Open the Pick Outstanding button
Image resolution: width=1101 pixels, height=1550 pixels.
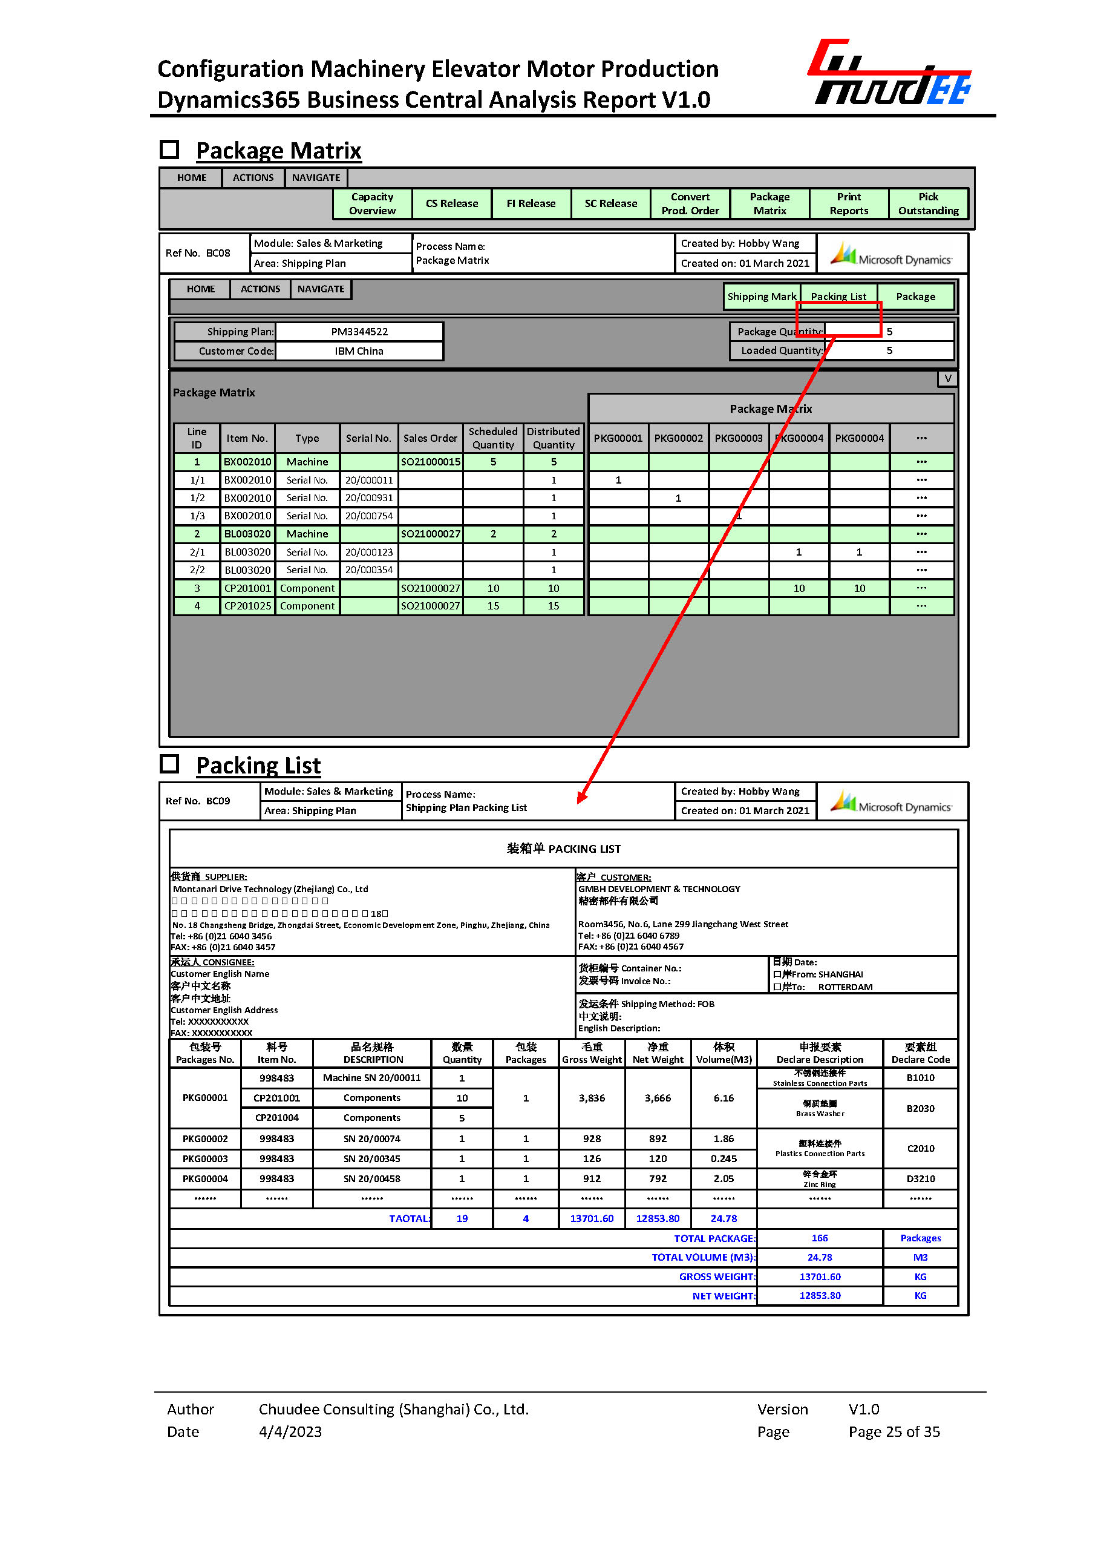click(x=928, y=203)
